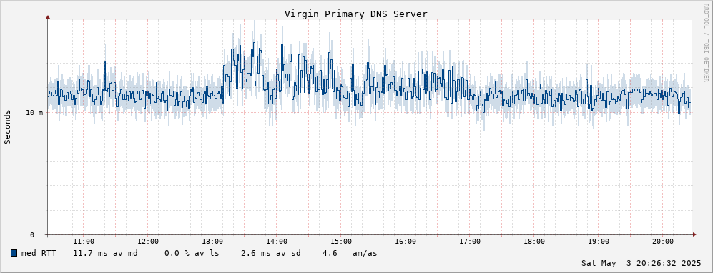Click the 18:00 time axis label
The height and width of the screenshot is (273, 713).
pyautogui.click(x=533, y=242)
